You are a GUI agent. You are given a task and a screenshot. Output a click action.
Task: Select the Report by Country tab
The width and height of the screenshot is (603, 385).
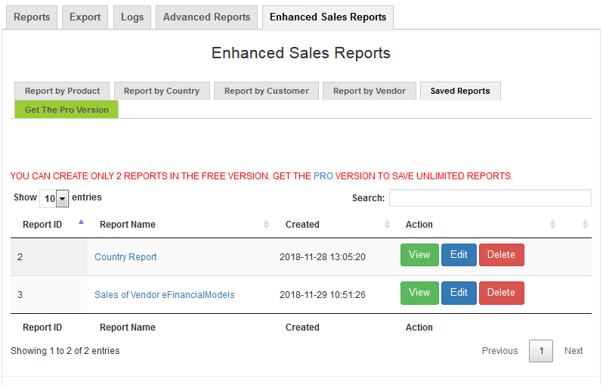162,91
